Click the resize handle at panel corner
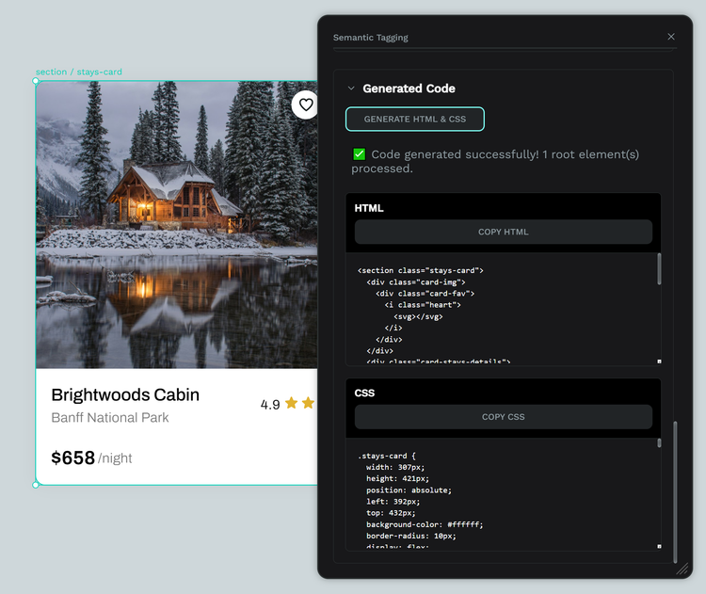 pyautogui.click(x=682, y=569)
